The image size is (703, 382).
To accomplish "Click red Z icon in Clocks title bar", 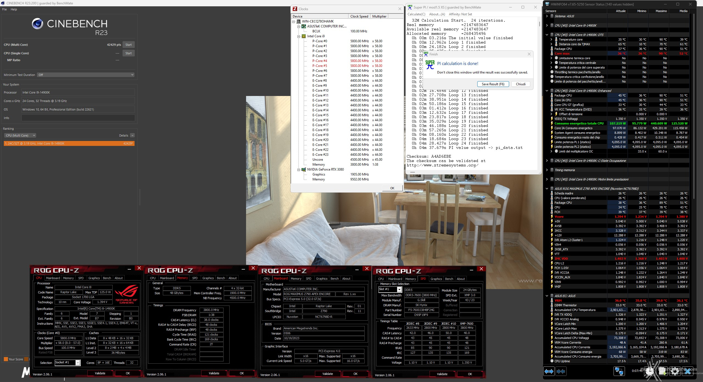I will click(x=295, y=9).
